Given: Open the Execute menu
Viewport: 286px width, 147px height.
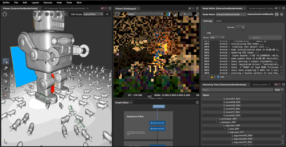Looking at the screenshot, I should (48, 3).
